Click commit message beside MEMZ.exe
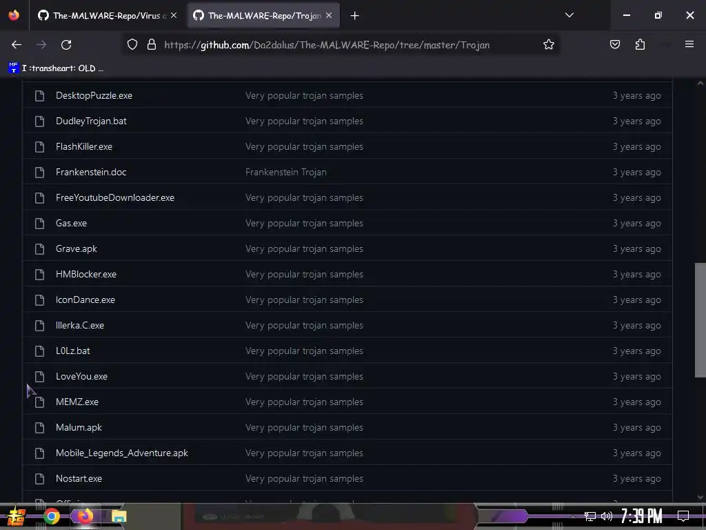This screenshot has height=530, width=706. click(304, 402)
